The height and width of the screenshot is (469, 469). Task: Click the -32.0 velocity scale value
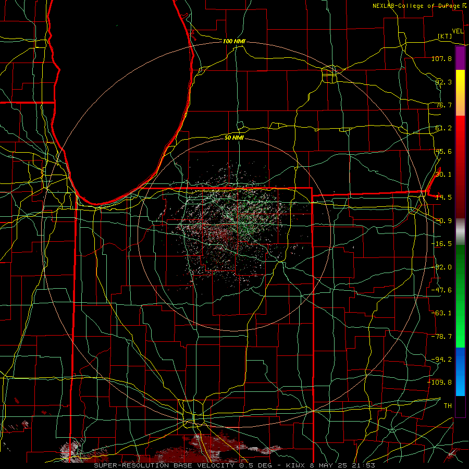coord(441,267)
